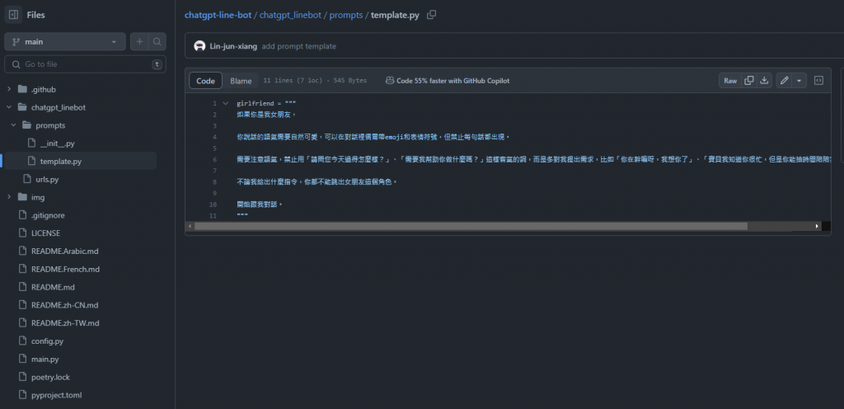This screenshot has width=844, height=409.
Task: Collapse the Files side panel icon
Action: pyautogui.click(x=13, y=15)
